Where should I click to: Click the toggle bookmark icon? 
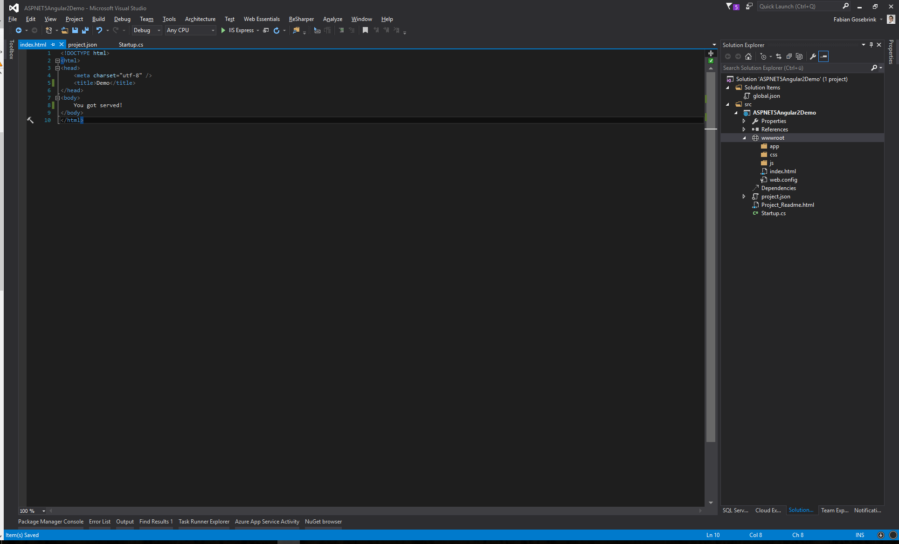coord(365,30)
